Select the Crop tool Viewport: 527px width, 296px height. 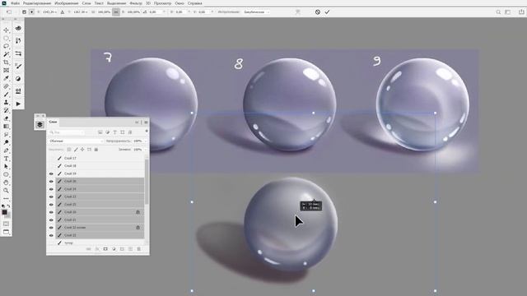point(6,62)
